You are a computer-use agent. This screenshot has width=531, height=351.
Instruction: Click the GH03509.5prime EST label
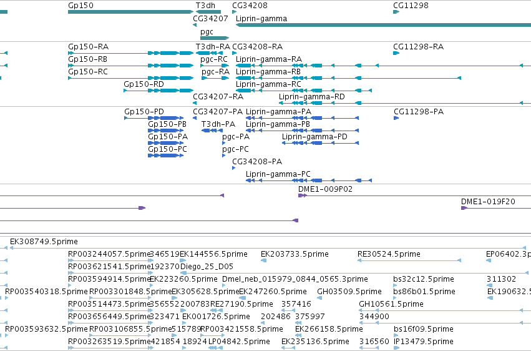pyautogui.click(x=349, y=292)
